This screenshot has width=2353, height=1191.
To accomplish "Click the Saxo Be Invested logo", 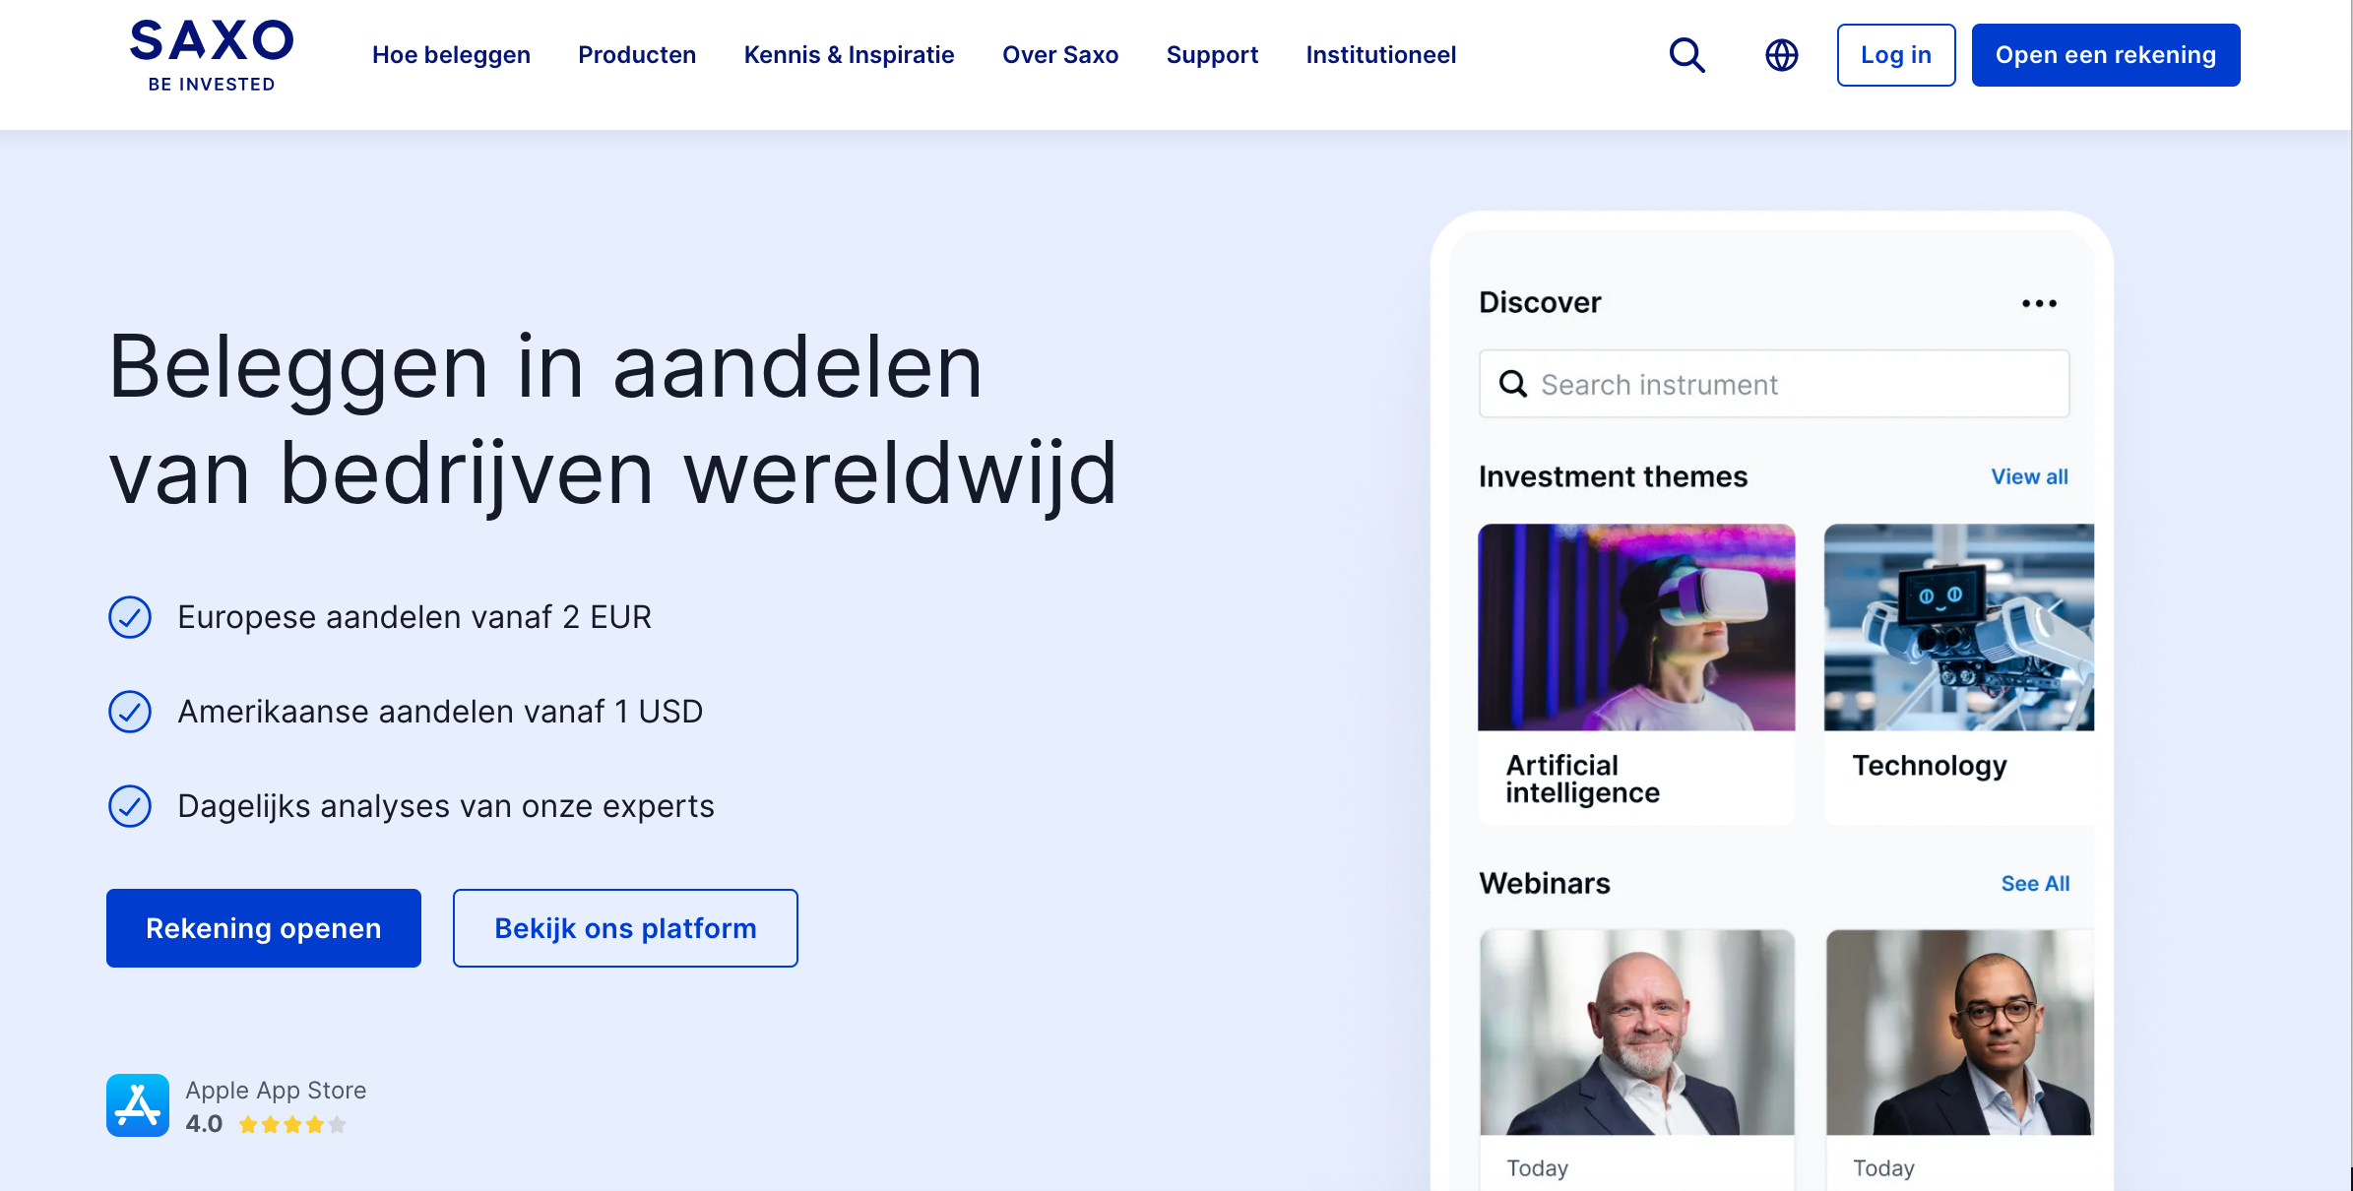I will pyautogui.click(x=212, y=55).
